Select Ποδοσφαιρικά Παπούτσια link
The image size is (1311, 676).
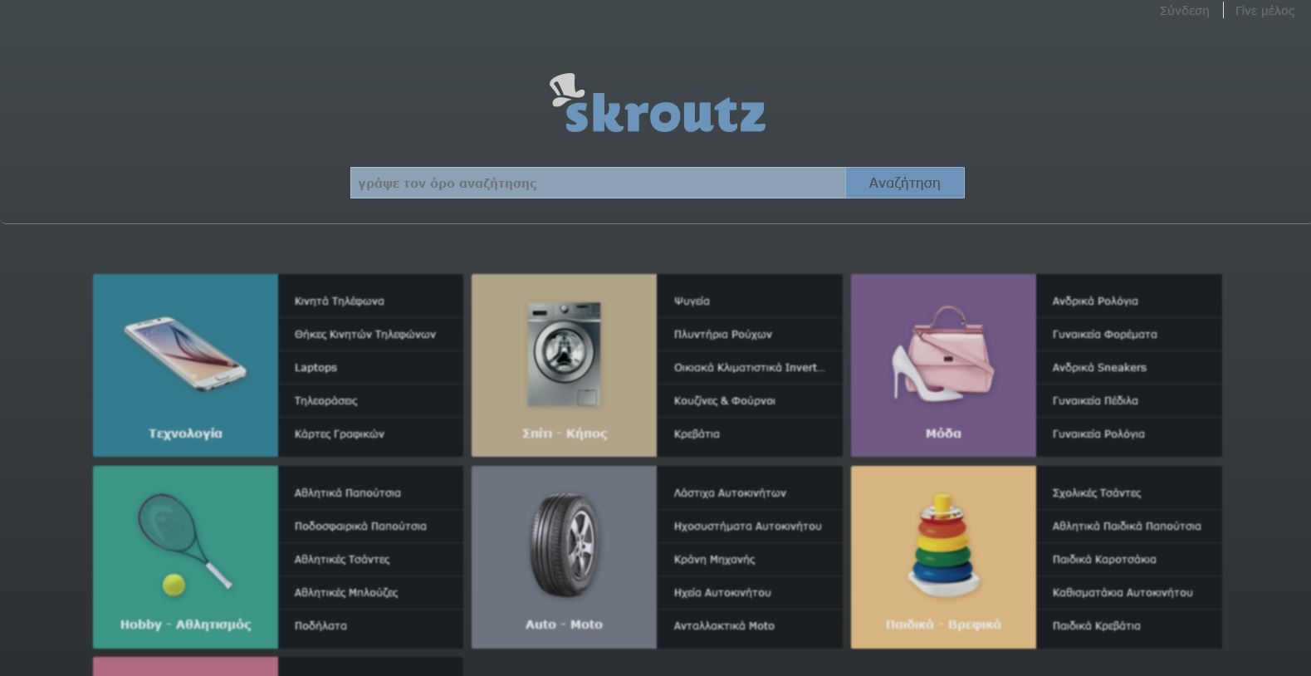360,526
